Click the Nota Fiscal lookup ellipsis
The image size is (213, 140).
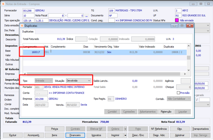pos(87,16)
